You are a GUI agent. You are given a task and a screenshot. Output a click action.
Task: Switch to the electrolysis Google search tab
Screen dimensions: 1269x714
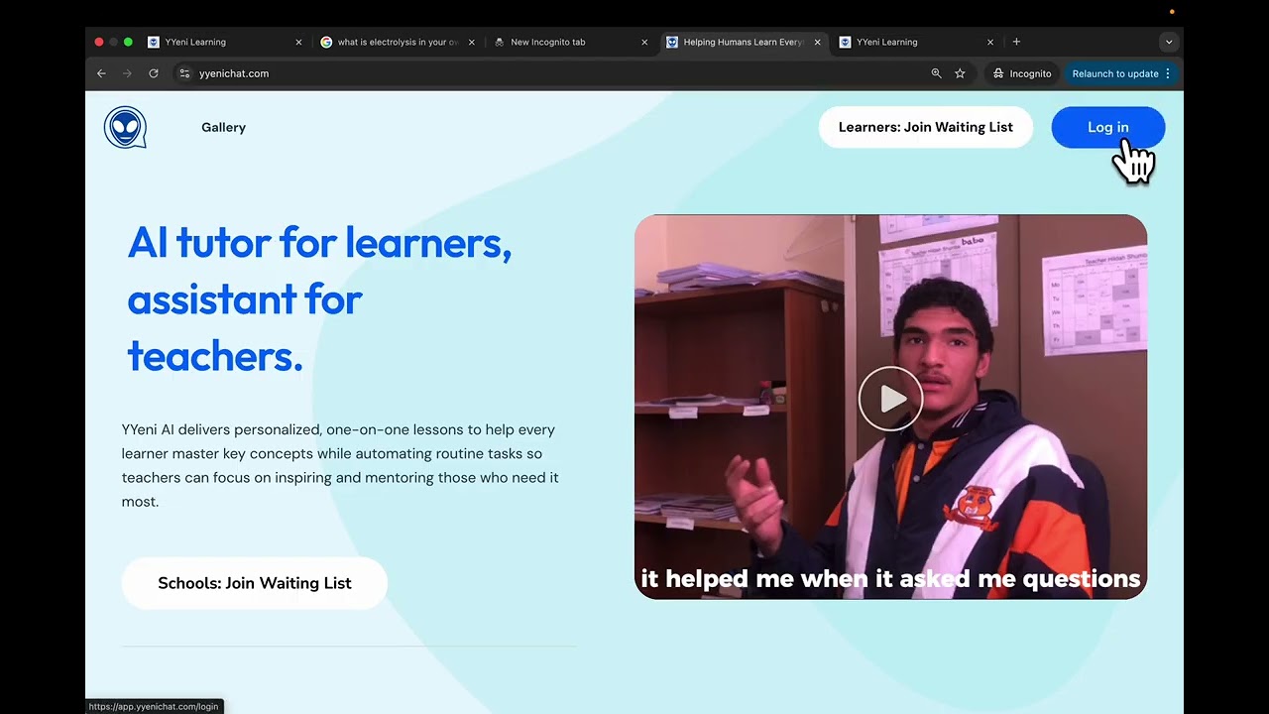click(x=398, y=43)
